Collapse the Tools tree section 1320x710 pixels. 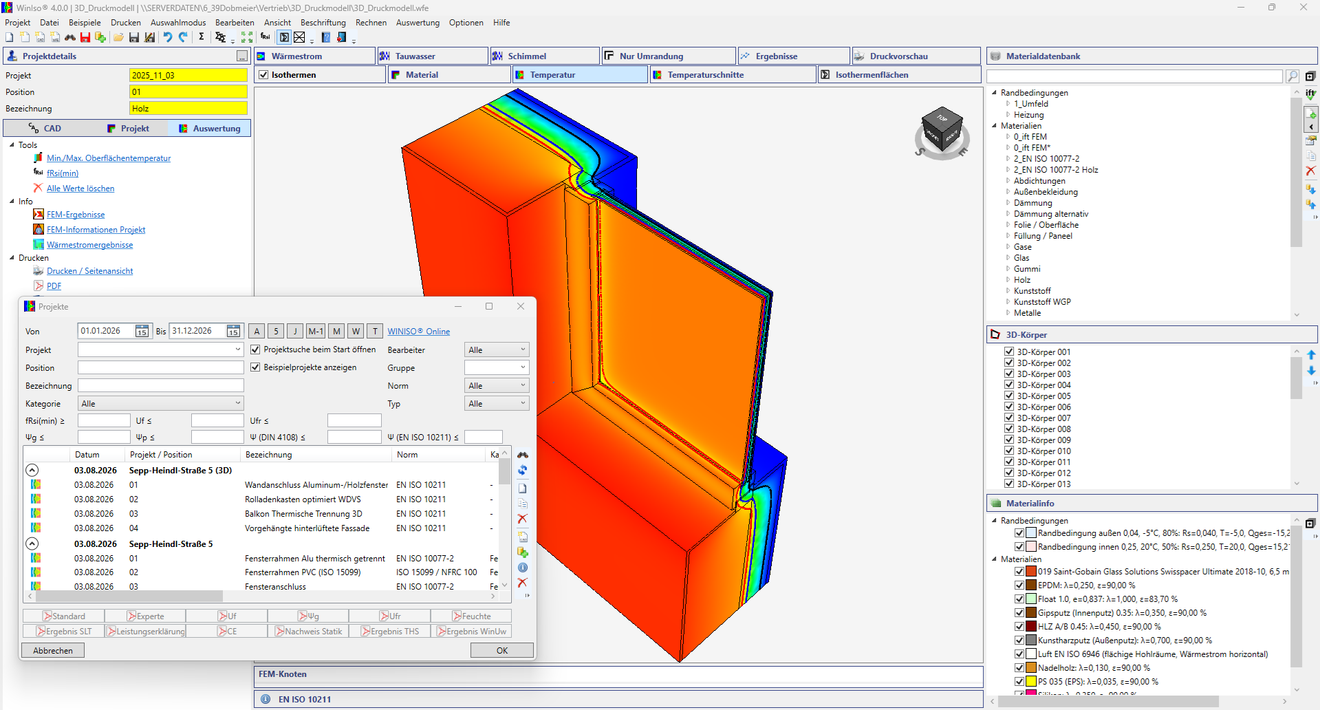12,145
